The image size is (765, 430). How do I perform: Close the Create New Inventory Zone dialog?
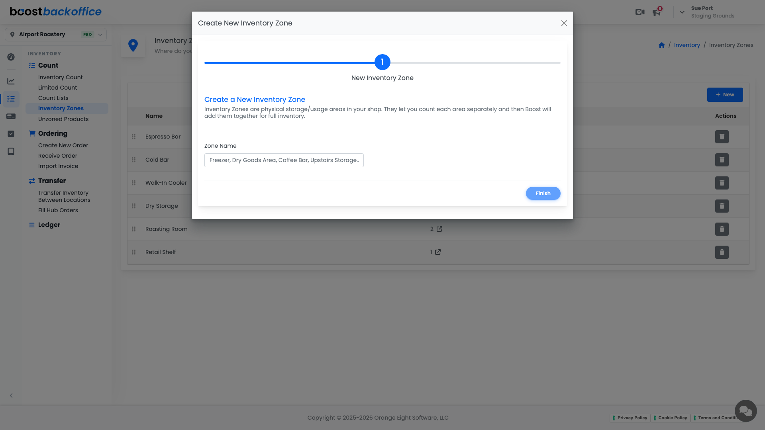click(x=564, y=23)
